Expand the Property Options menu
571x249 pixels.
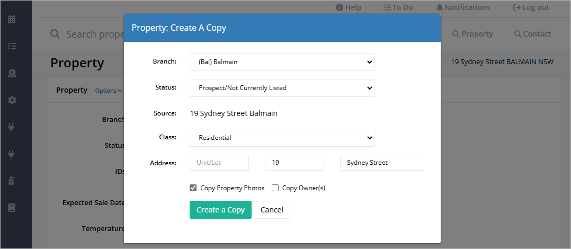pyautogui.click(x=108, y=91)
